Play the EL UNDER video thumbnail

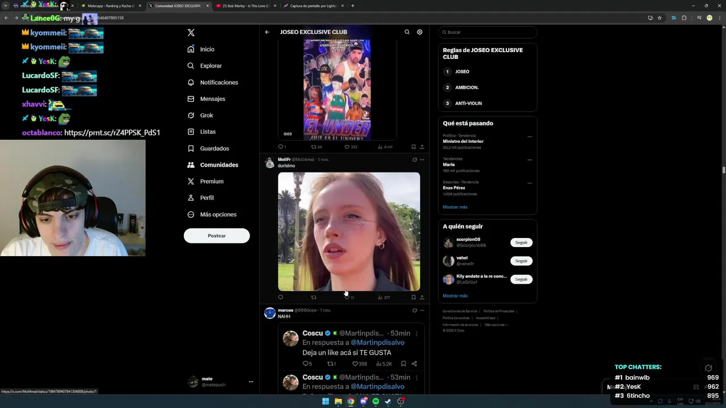pyautogui.click(x=337, y=90)
